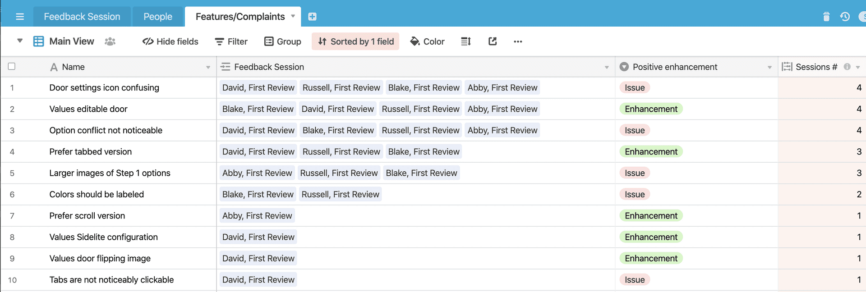This screenshot has height=292, width=866.
Task: Add a new table with plus icon
Action: click(x=312, y=17)
